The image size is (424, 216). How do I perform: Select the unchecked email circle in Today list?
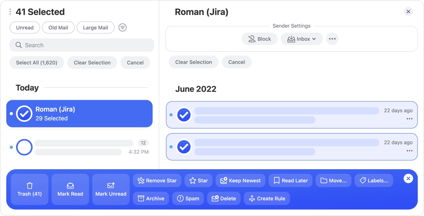pyautogui.click(x=24, y=147)
